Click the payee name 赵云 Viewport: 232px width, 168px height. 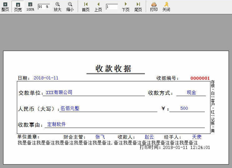pos(149,137)
